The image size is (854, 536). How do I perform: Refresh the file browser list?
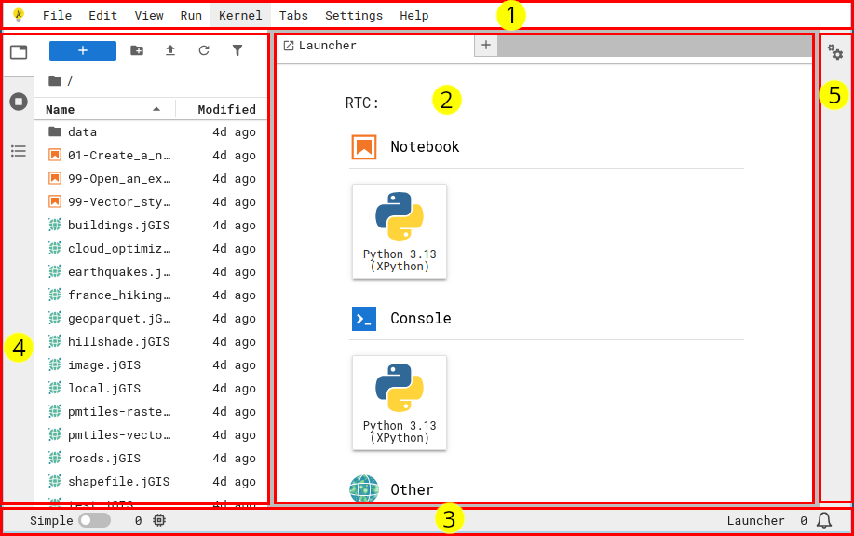point(204,50)
